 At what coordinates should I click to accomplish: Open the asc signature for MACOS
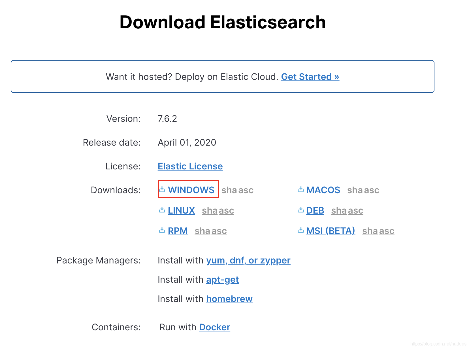[x=372, y=190]
